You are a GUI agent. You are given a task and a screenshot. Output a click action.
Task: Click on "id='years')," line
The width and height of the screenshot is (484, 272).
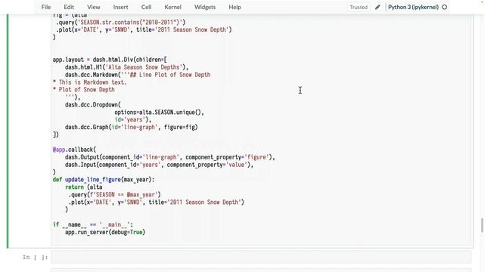(x=133, y=119)
